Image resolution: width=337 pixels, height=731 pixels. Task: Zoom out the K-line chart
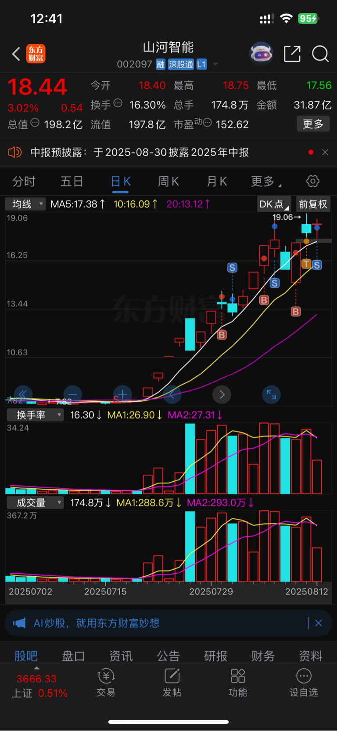73,394
